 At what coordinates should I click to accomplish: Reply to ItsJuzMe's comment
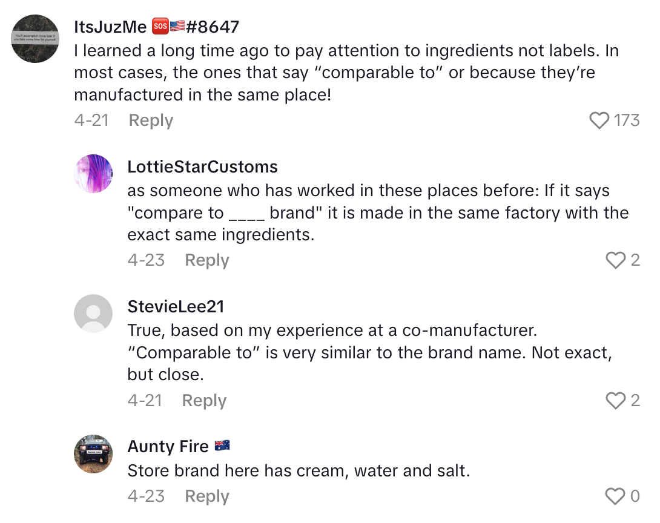[150, 120]
